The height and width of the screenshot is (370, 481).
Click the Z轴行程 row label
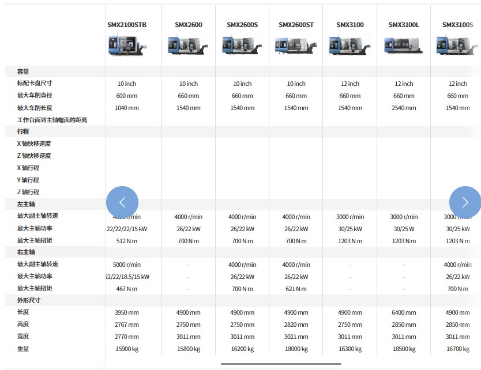pyautogui.click(x=28, y=192)
